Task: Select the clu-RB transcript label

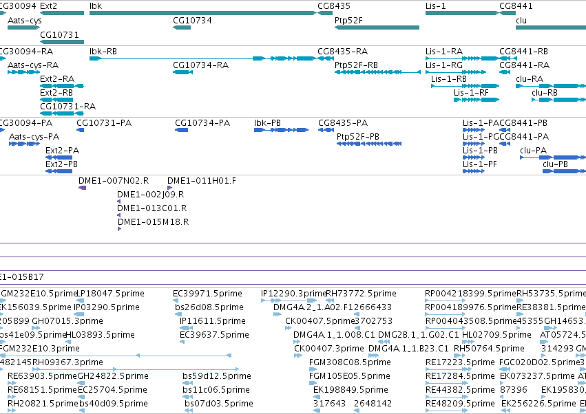Action: pos(545,93)
